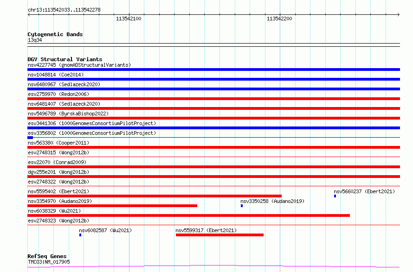
Task: Click the TMCO3|NM_017905 gene label
Action: coord(49,262)
